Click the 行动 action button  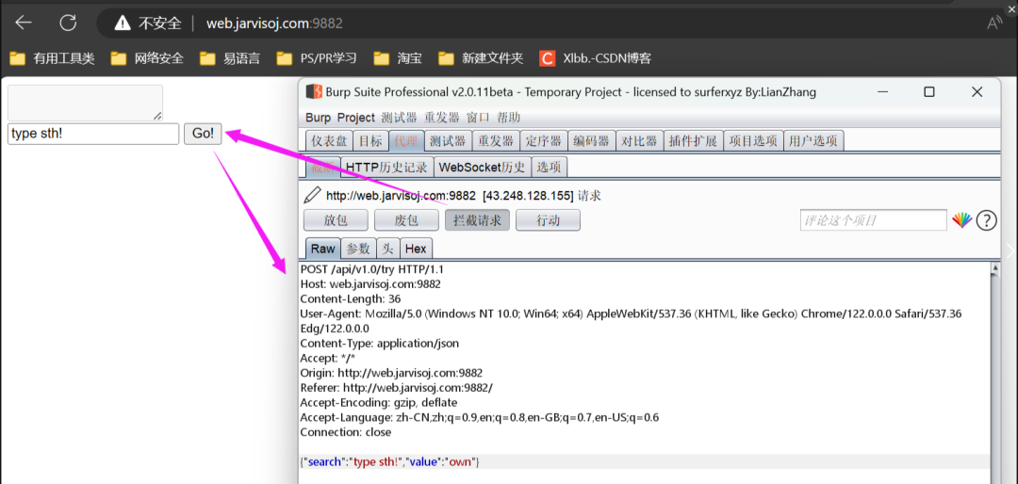pos(548,220)
